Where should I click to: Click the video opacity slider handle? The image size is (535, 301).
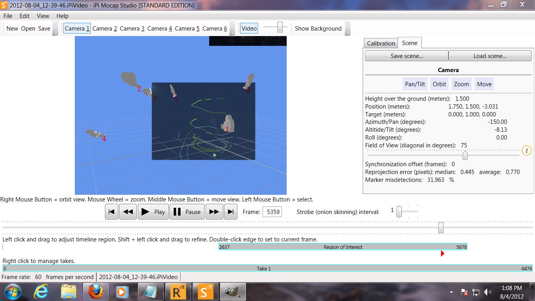coord(280,27)
